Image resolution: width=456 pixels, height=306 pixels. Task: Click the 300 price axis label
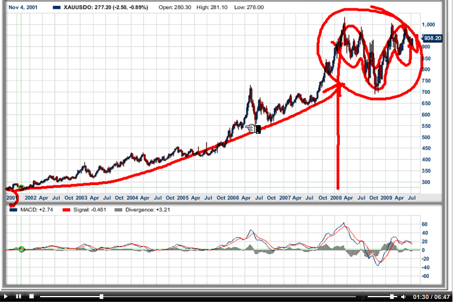pyautogui.click(x=426, y=182)
